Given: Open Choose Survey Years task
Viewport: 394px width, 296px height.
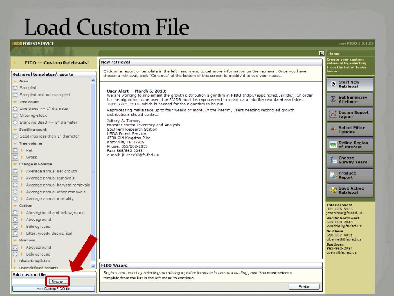Looking at the screenshot, I should point(350,160).
